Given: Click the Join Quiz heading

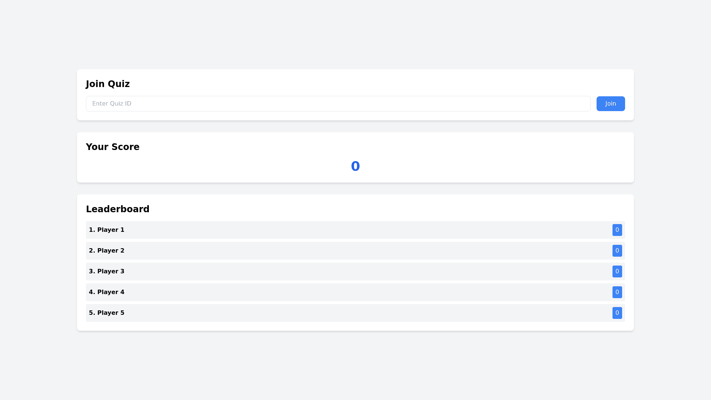Looking at the screenshot, I should 108,84.
